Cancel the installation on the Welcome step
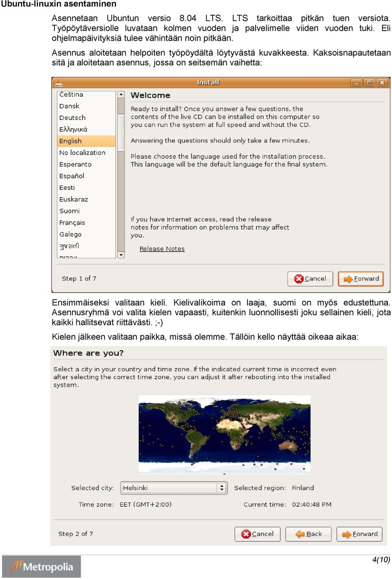The image size is (392, 579). [310, 279]
